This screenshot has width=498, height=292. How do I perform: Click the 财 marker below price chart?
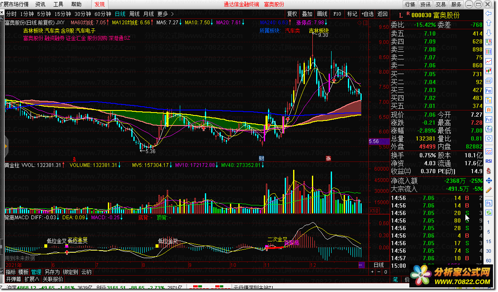pyautogui.click(x=261, y=158)
